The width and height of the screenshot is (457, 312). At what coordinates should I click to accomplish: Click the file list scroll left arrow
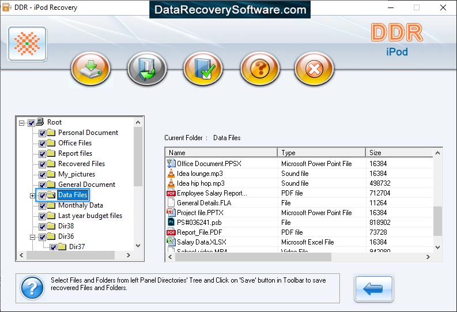tap(170, 257)
